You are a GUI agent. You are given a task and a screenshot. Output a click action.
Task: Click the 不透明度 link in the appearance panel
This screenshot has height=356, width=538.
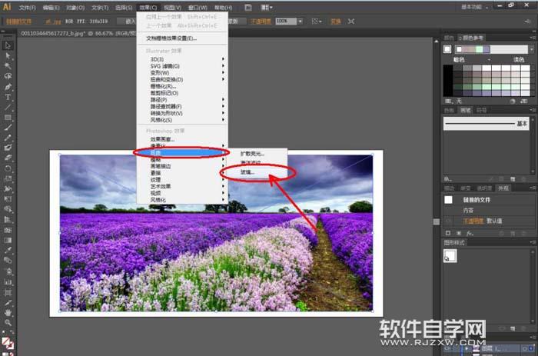tap(473, 221)
